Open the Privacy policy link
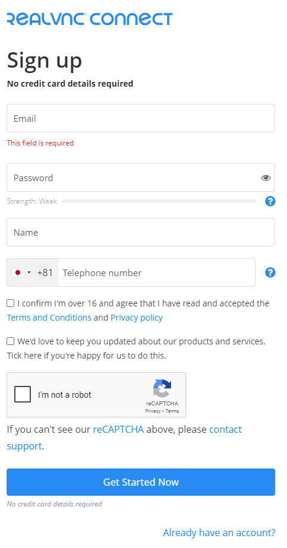 point(137,318)
